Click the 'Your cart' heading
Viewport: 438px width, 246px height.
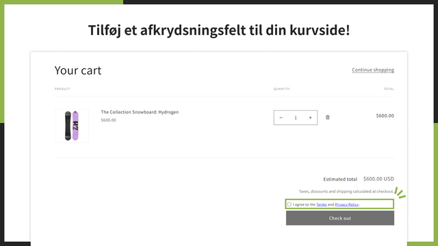pyautogui.click(x=78, y=70)
